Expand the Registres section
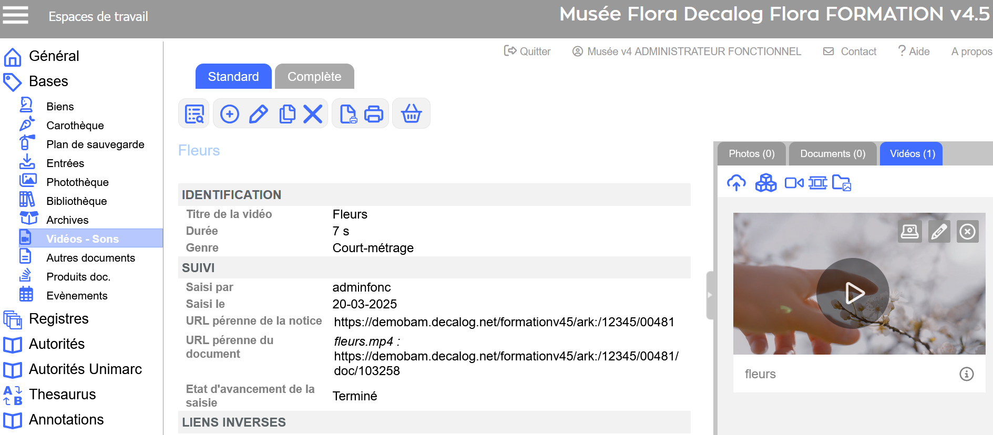This screenshot has height=435, width=993. click(x=58, y=319)
